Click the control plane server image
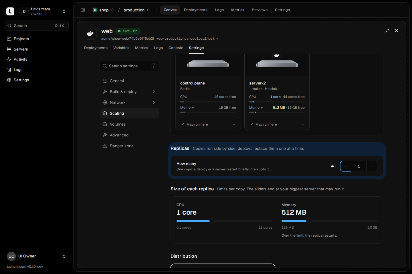Viewport: 412px width, 274px height. (x=208, y=63)
